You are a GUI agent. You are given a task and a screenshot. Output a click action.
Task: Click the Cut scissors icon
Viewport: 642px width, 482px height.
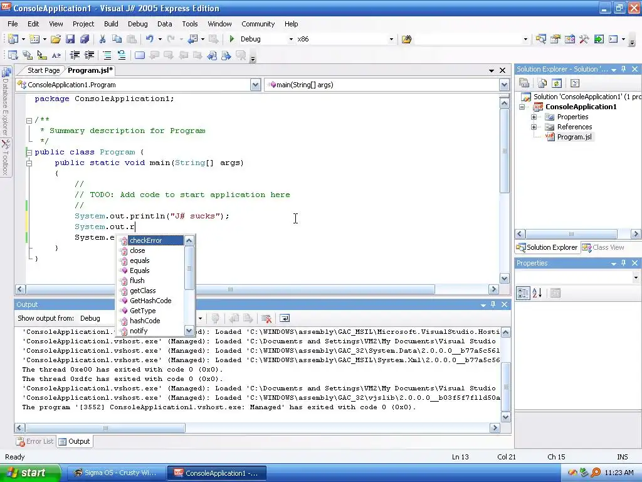click(102, 40)
